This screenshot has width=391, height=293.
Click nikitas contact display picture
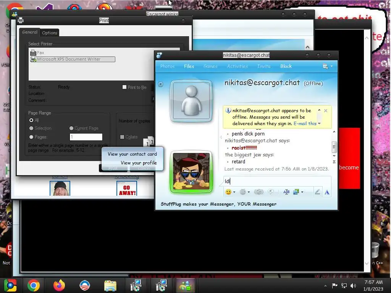(x=191, y=101)
